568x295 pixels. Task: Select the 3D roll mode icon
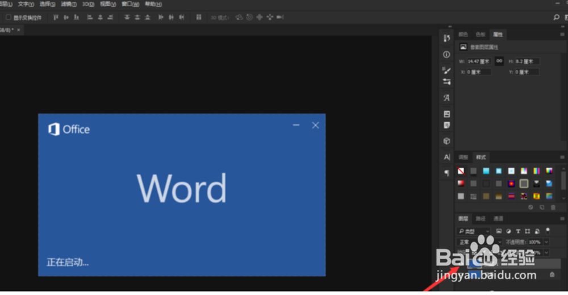click(249, 17)
